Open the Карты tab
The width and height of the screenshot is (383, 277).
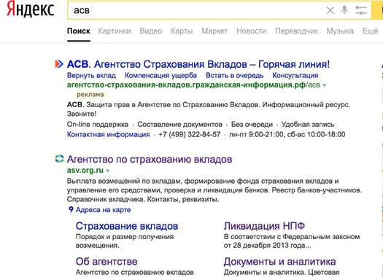(182, 31)
